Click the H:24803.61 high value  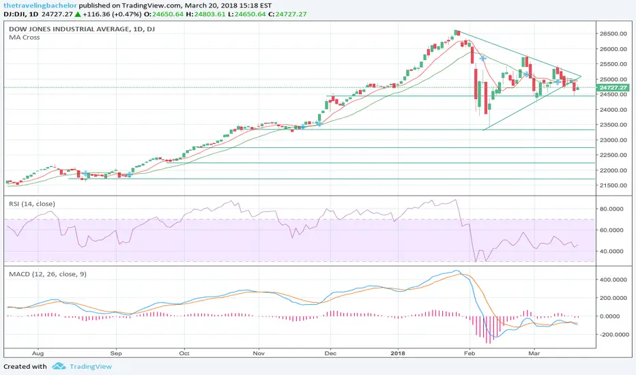point(205,14)
